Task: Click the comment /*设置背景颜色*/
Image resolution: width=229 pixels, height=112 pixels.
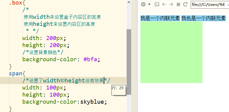Action: (x=43, y=52)
